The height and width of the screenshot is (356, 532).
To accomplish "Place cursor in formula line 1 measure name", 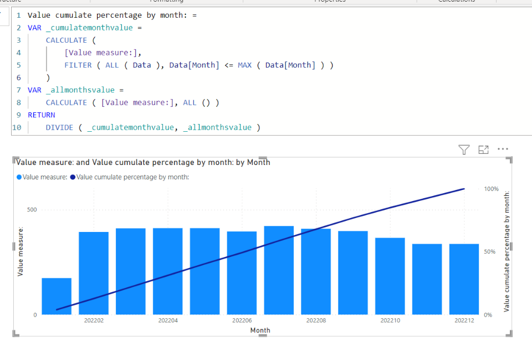I will point(107,16).
